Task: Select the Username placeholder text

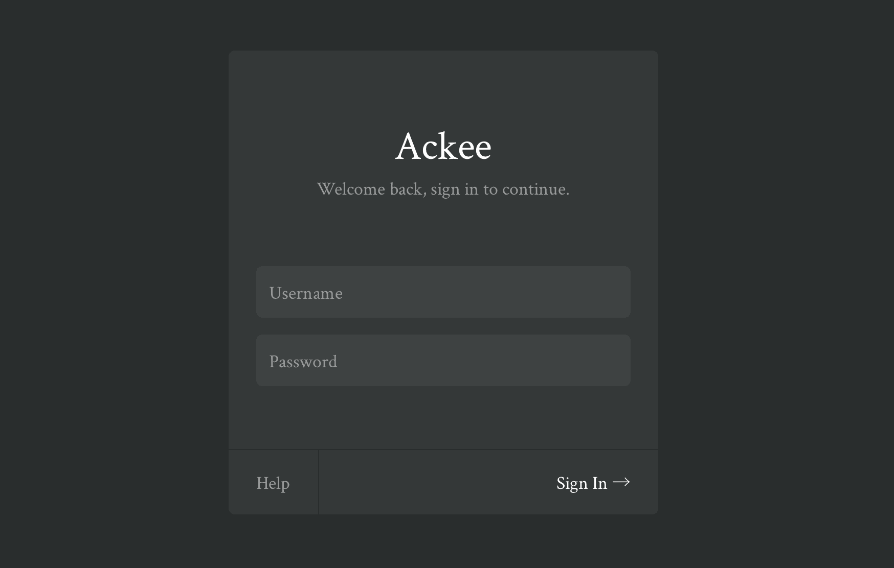Action: (306, 293)
